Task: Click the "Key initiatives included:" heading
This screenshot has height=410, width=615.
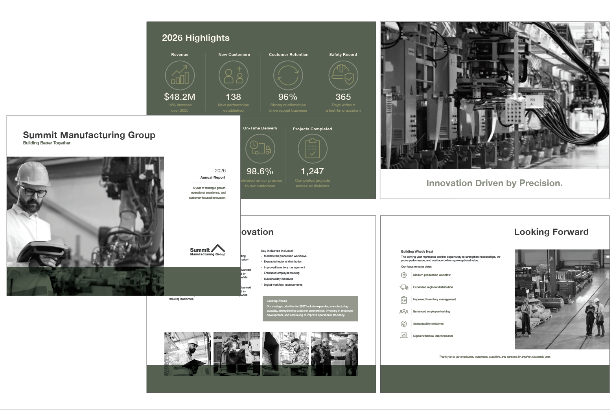Action: tap(277, 251)
